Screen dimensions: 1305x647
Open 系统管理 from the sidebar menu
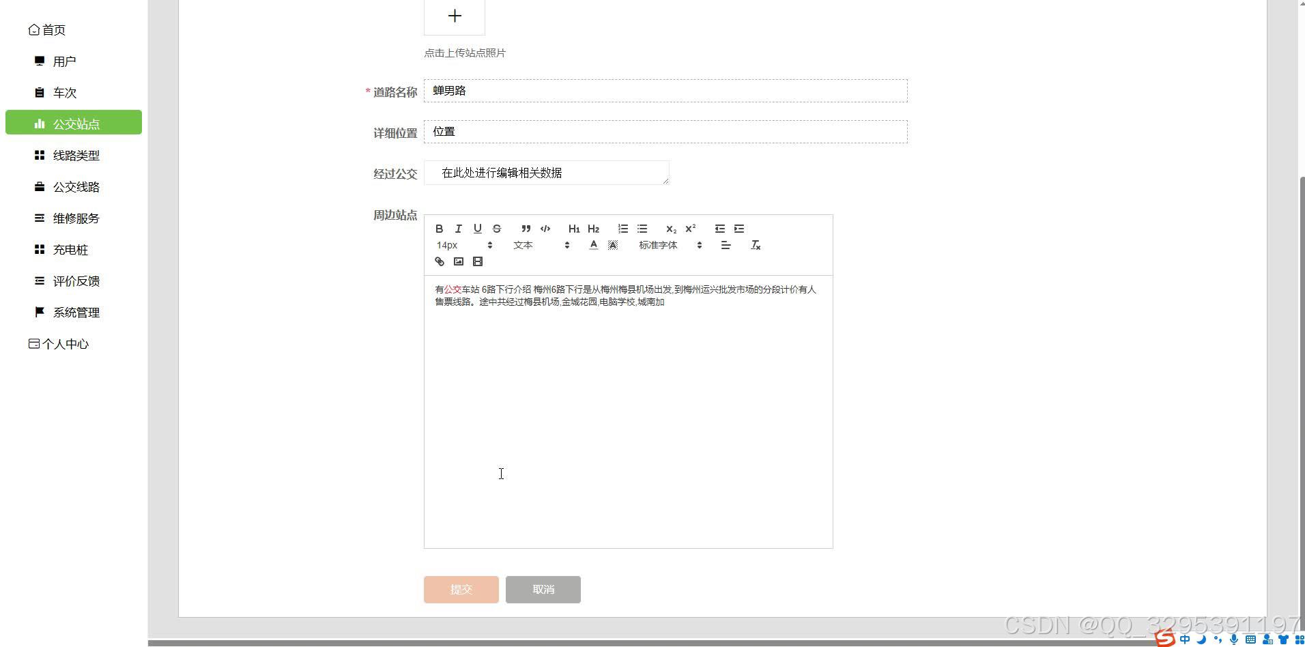coord(76,312)
